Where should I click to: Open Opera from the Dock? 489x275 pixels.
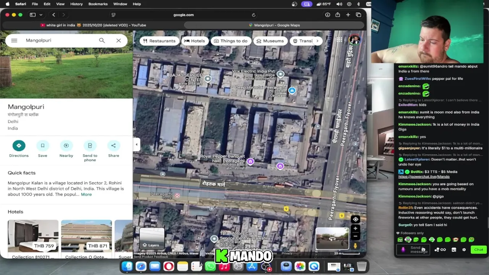(168, 266)
